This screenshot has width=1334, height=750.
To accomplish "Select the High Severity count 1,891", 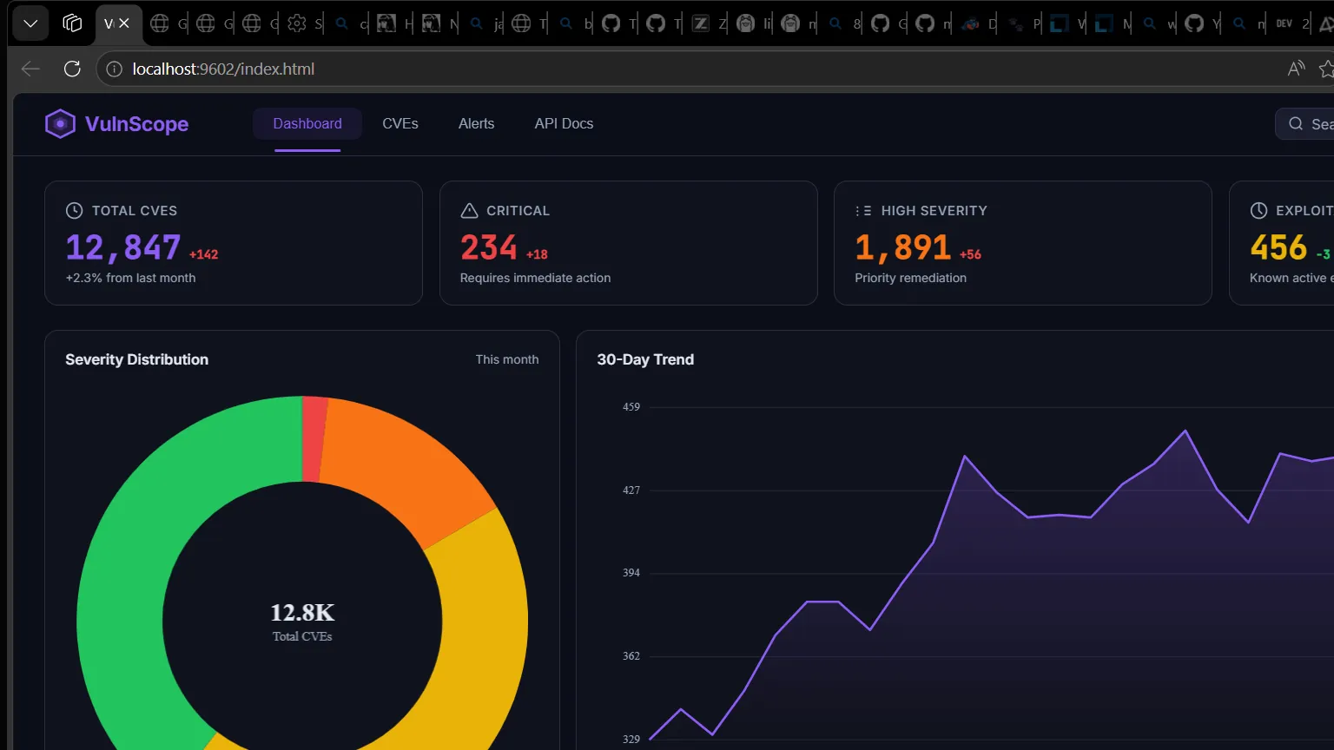I will [903, 247].
